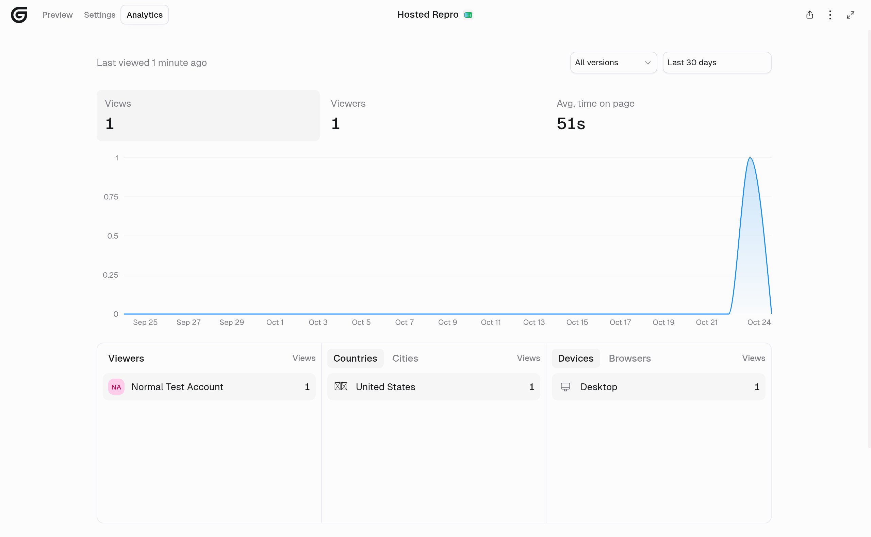871x537 pixels.
Task: Click the page's vertical scrollbar
Action: tap(869, 239)
